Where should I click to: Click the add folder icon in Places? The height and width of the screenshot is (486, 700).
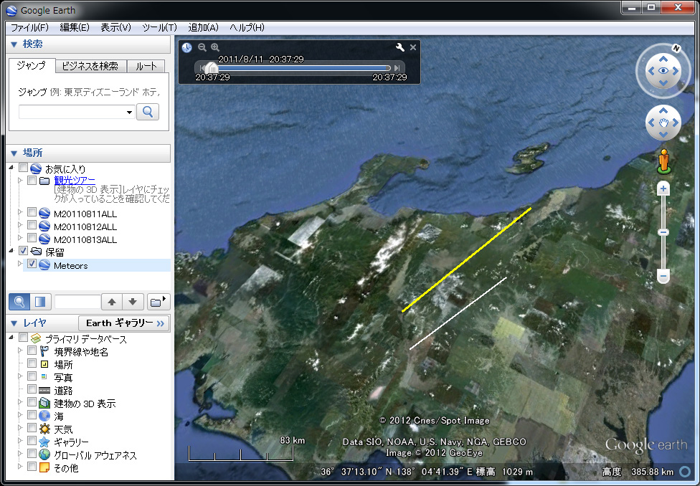tap(156, 301)
